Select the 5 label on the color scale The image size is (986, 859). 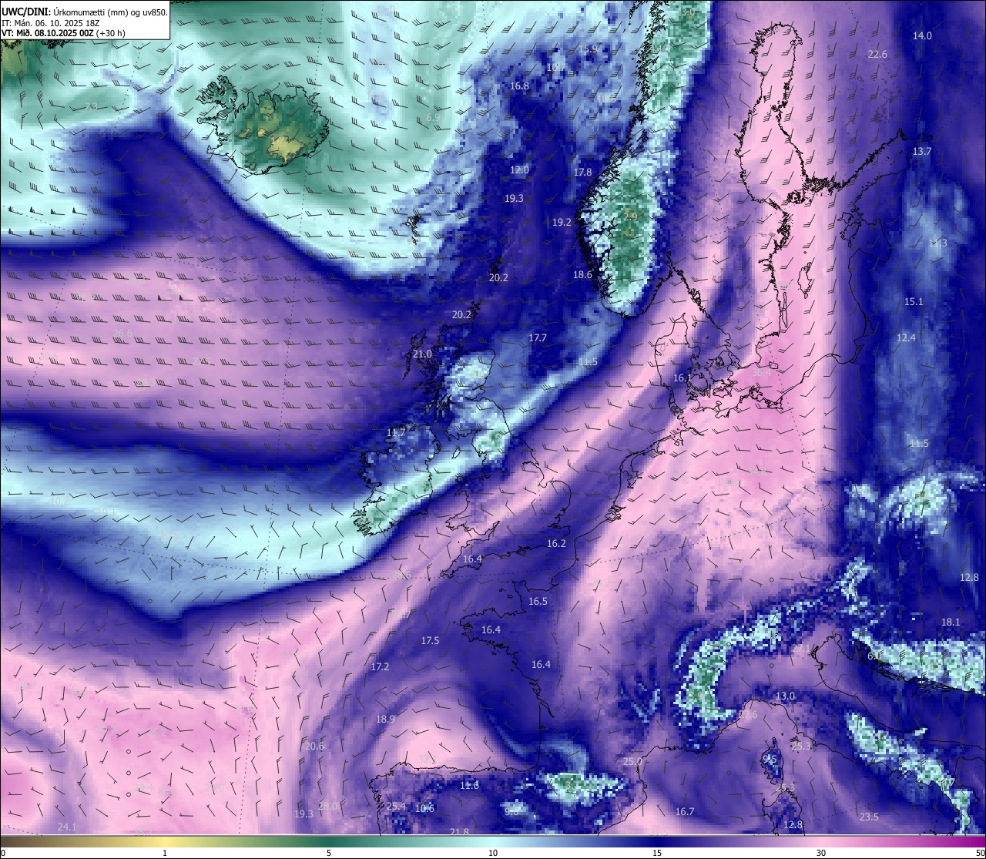[x=329, y=853]
